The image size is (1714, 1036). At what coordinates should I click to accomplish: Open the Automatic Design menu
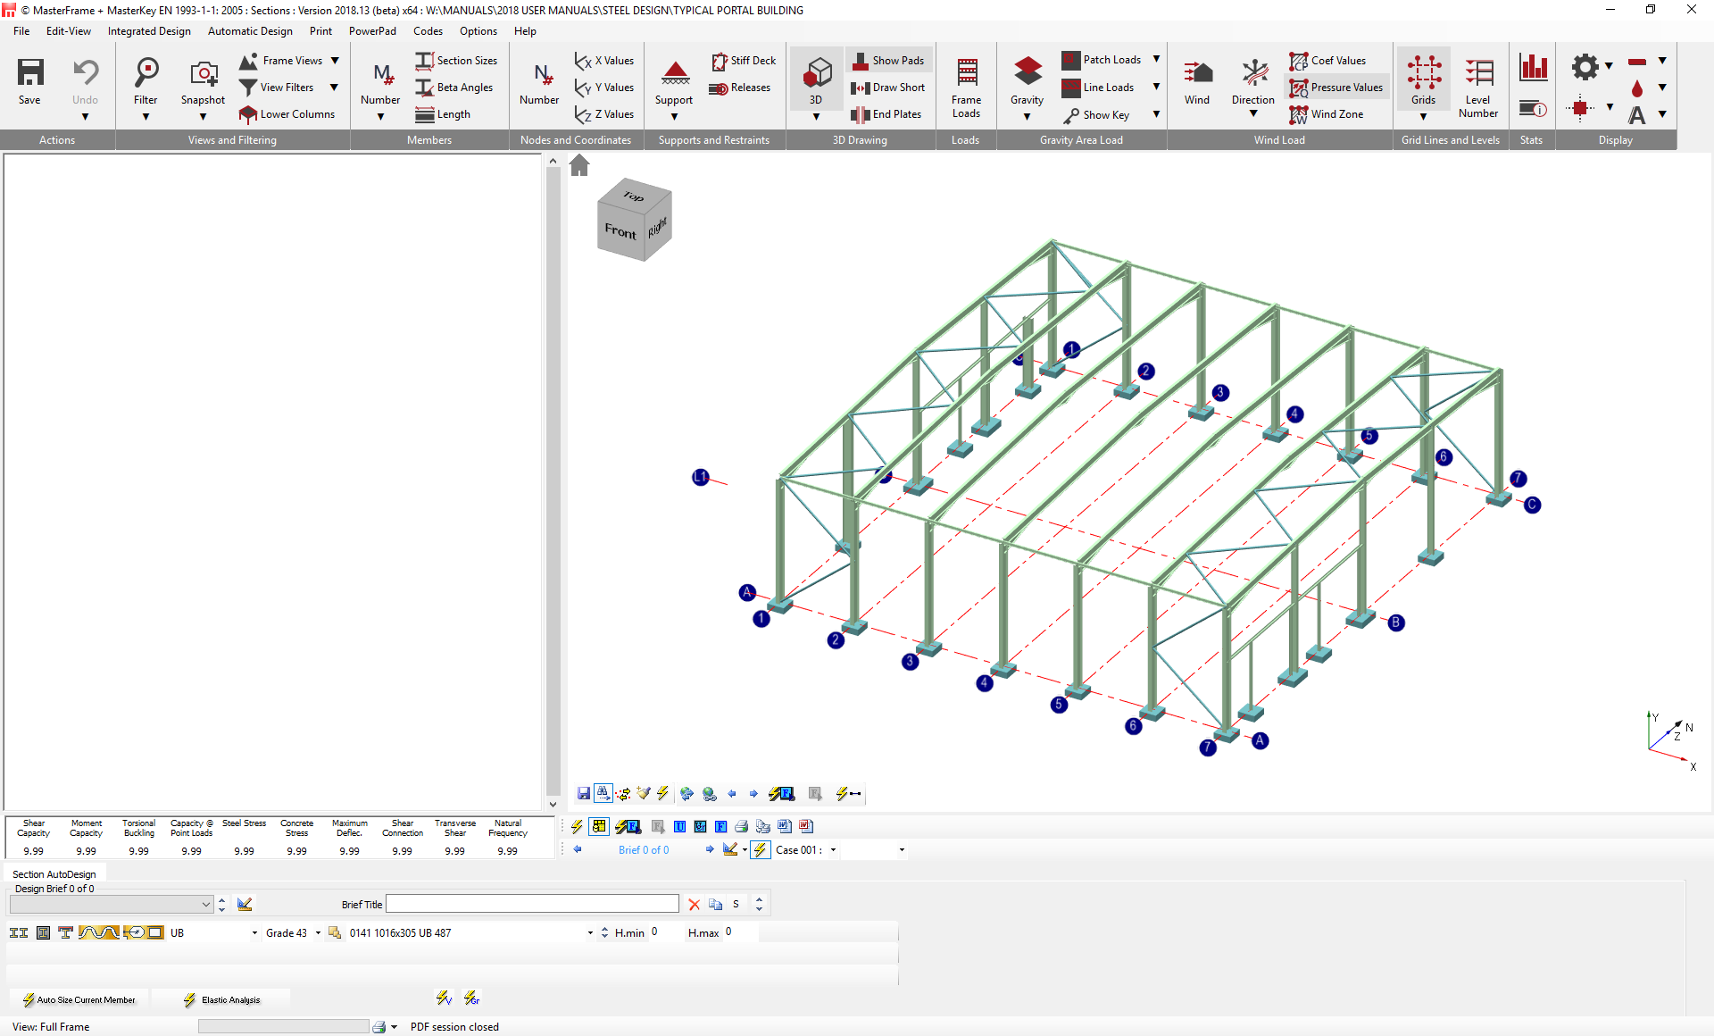click(x=250, y=31)
